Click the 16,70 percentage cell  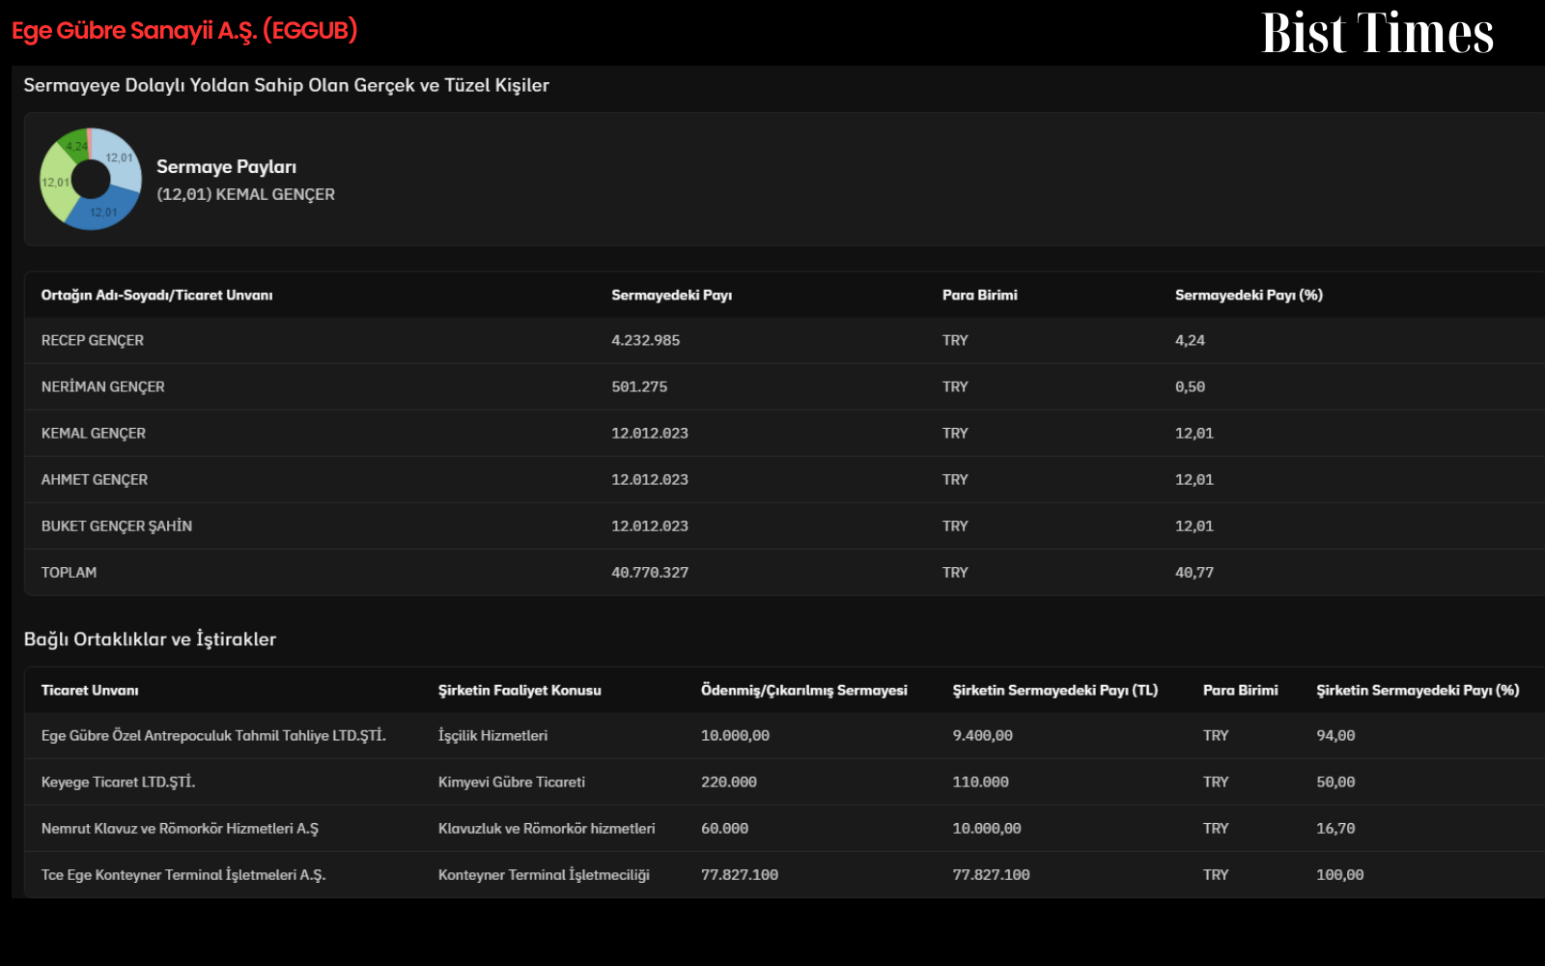pyautogui.click(x=1335, y=828)
